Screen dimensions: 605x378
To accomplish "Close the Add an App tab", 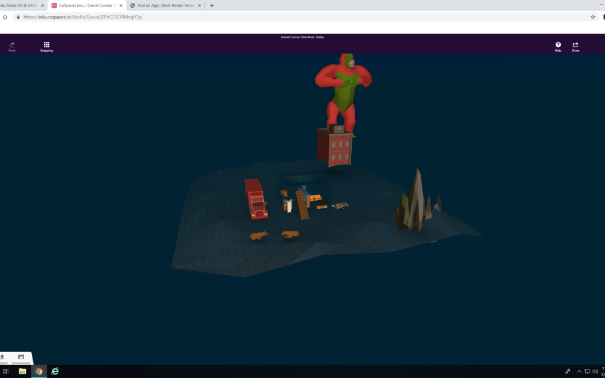I will pyautogui.click(x=199, y=6).
